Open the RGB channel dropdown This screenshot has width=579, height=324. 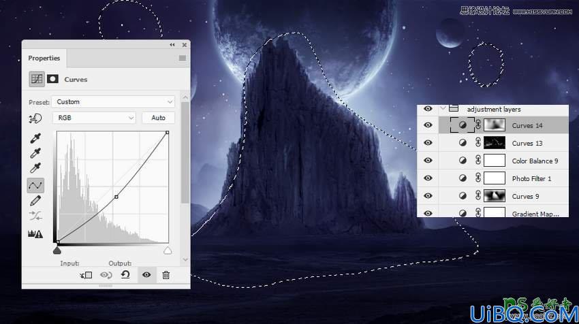point(94,118)
